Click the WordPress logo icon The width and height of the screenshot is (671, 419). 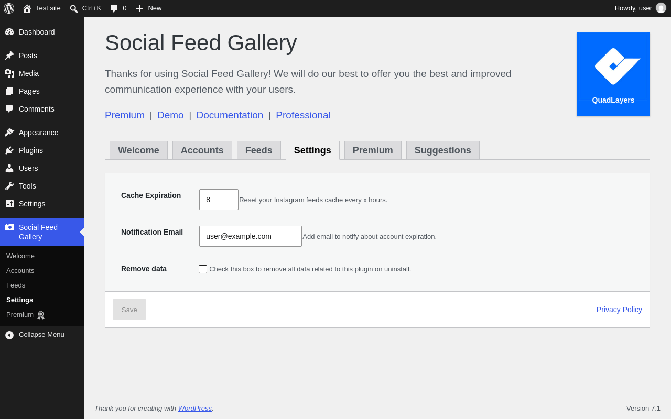pyautogui.click(x=9, y=8)
